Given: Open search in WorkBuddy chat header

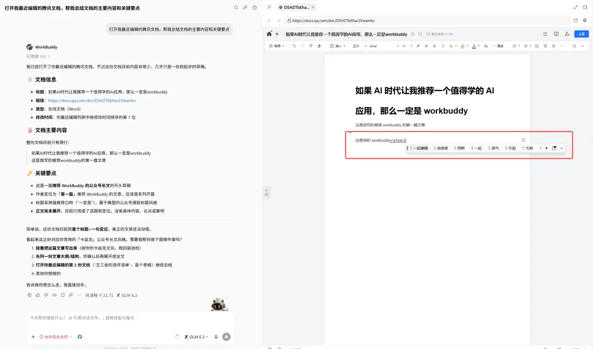Looking at the screenshot, I should [236, 8].
